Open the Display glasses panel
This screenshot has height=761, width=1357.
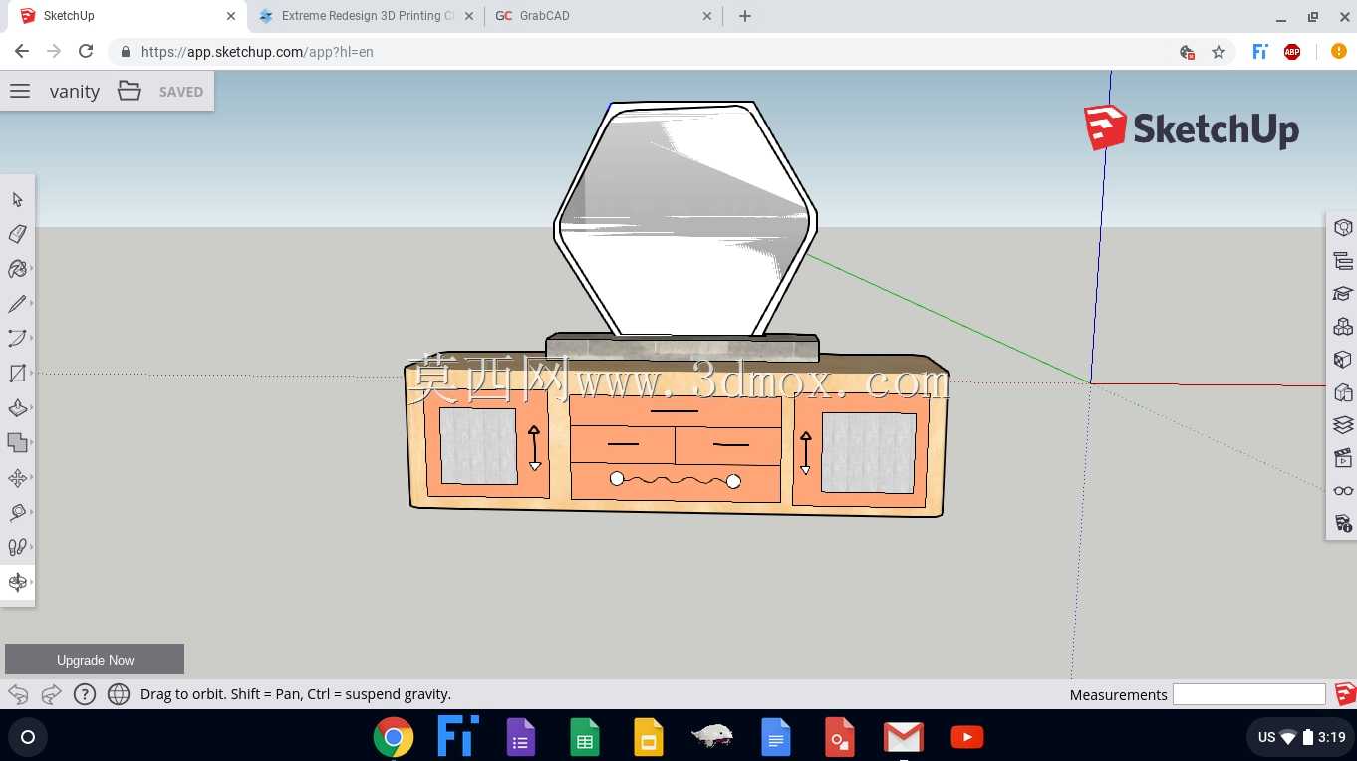click(1342, 490)
